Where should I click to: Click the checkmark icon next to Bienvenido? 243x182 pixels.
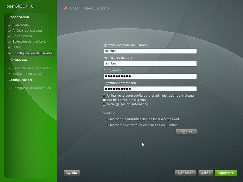click(x=9, y=25)
